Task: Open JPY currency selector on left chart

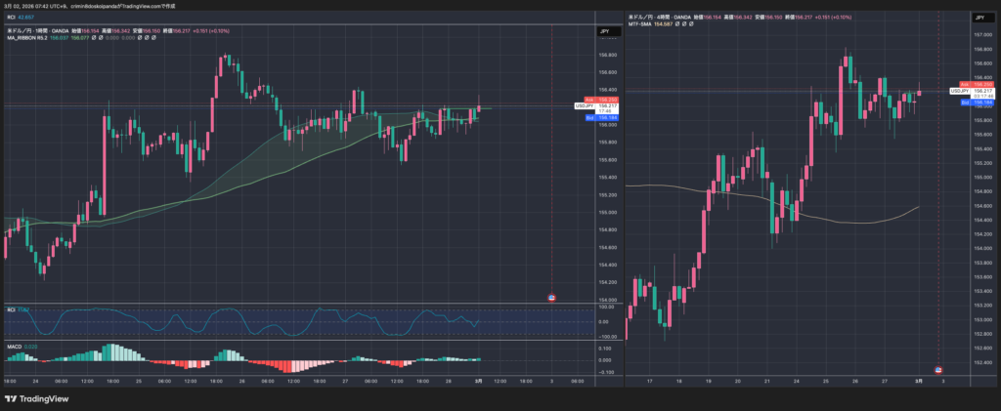Action: [x=608, y=31]
